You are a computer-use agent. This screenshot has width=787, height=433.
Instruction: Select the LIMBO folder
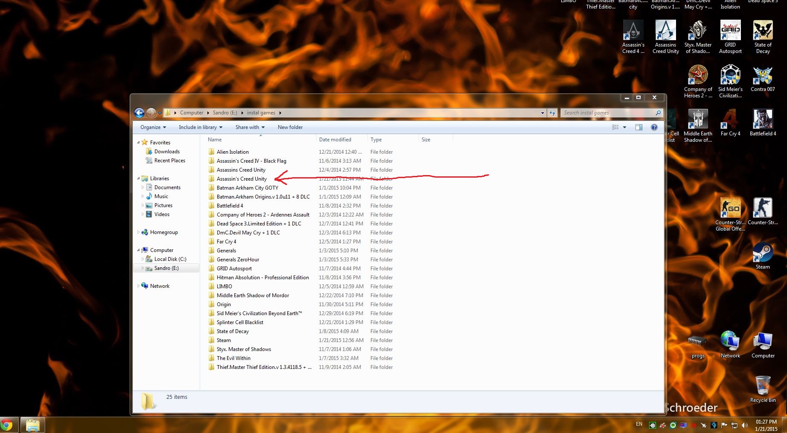[224, 287]
